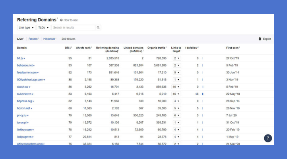
Task: Open the Link type dropdown
Action: click(x=26, y=28)
